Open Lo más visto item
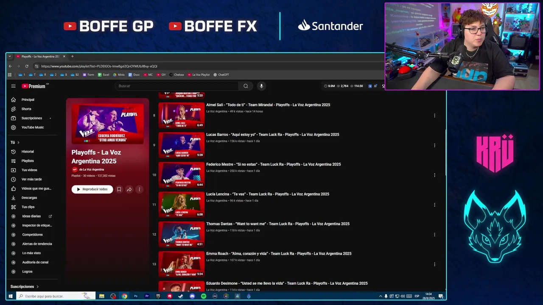Screen dimensions: 543x305 (x=31, y=253)
